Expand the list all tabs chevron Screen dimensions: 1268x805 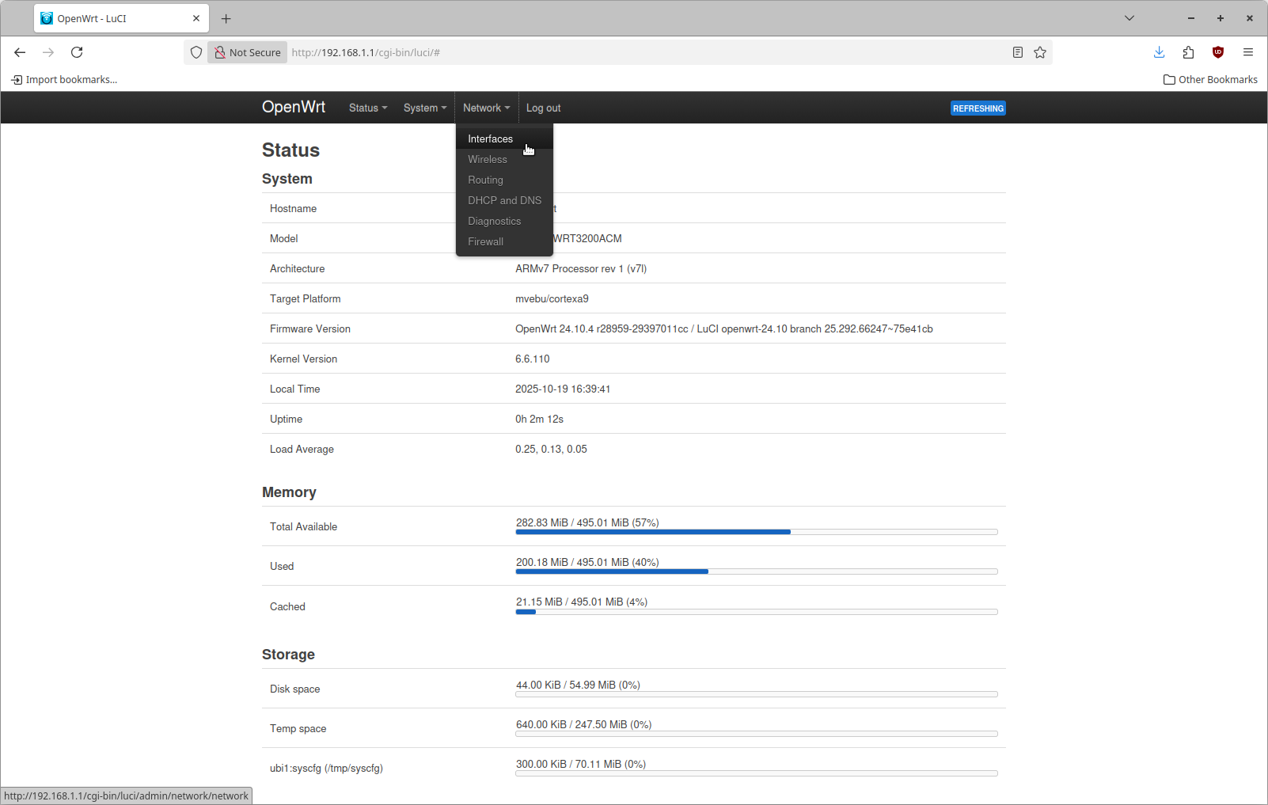(1129, 18)
